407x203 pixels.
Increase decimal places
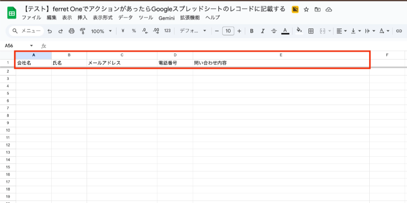tap(156, 31)
